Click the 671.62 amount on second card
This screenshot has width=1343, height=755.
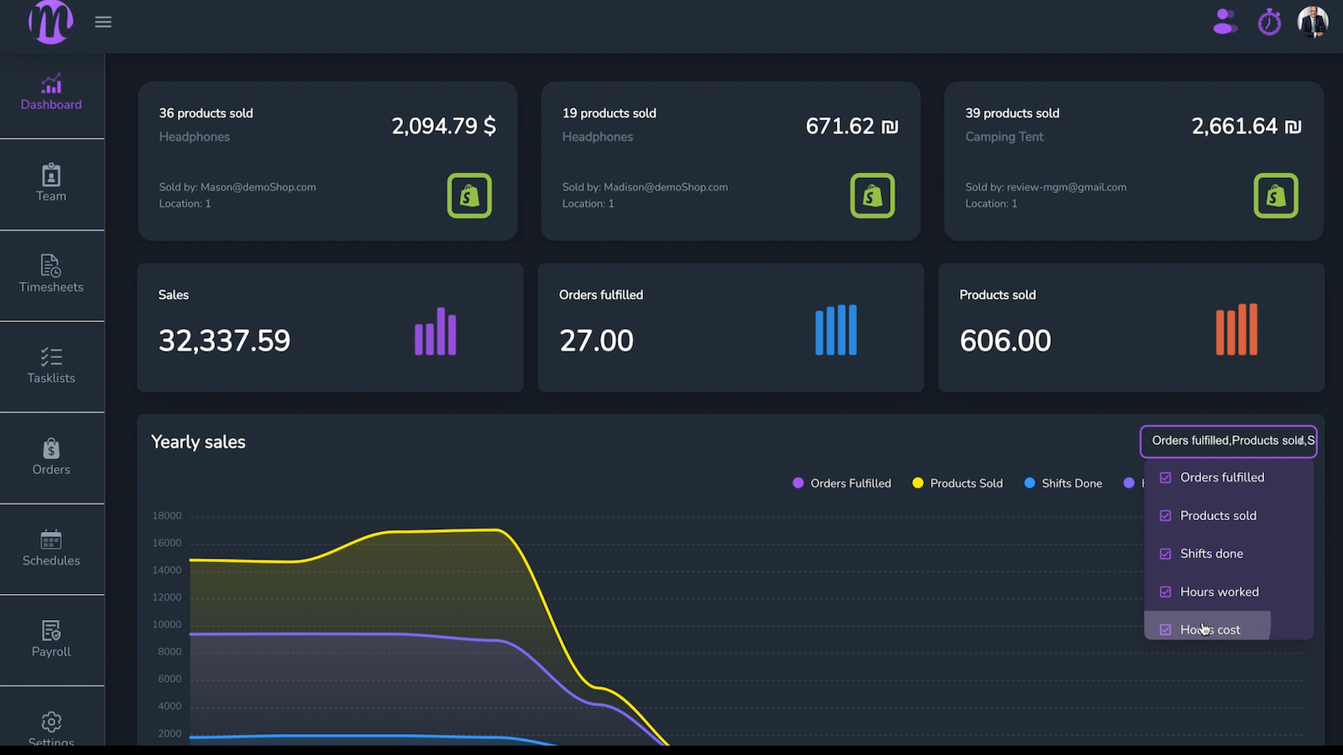click(x=852, y=126)
